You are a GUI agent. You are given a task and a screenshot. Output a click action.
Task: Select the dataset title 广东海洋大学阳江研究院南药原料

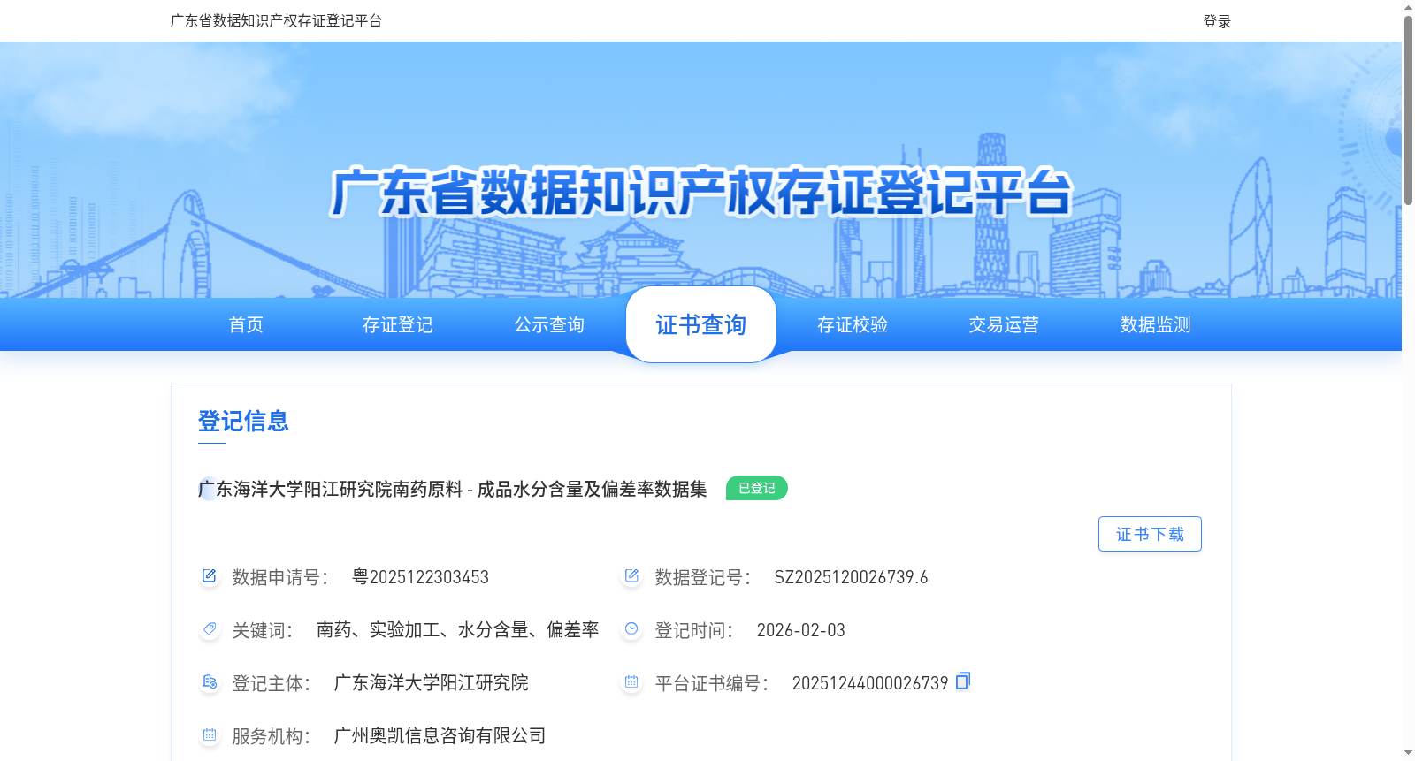point(452,489)
